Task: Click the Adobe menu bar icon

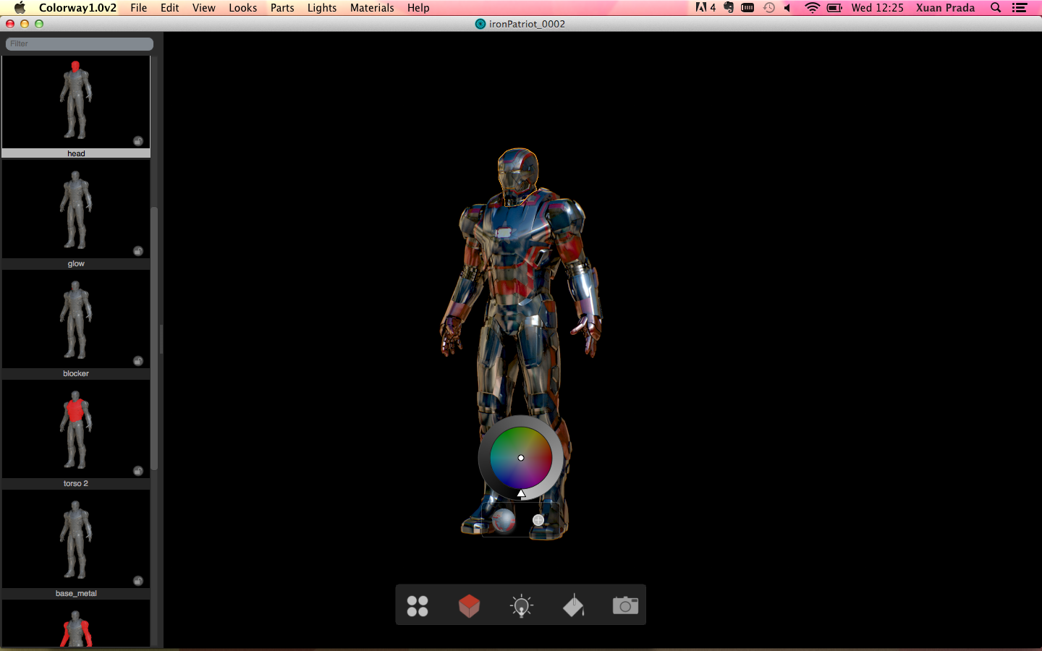Action: point(706,8)
